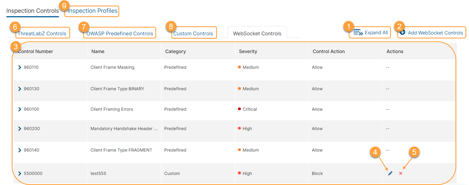Open the OWASP Predefined Controls tab

120,34
